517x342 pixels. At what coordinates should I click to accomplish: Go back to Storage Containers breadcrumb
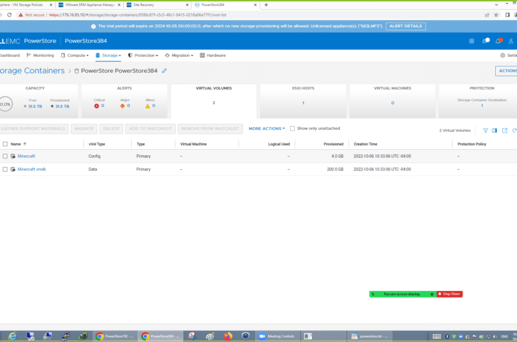point(32,70)
